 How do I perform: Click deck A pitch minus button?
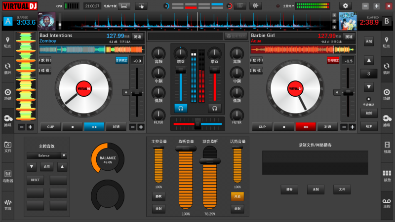[x=133, y=127]
